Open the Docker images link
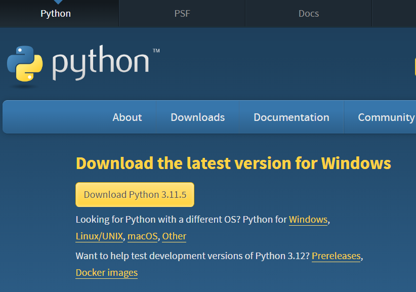The height and width of the screenshot is (292, 416). 107,273
